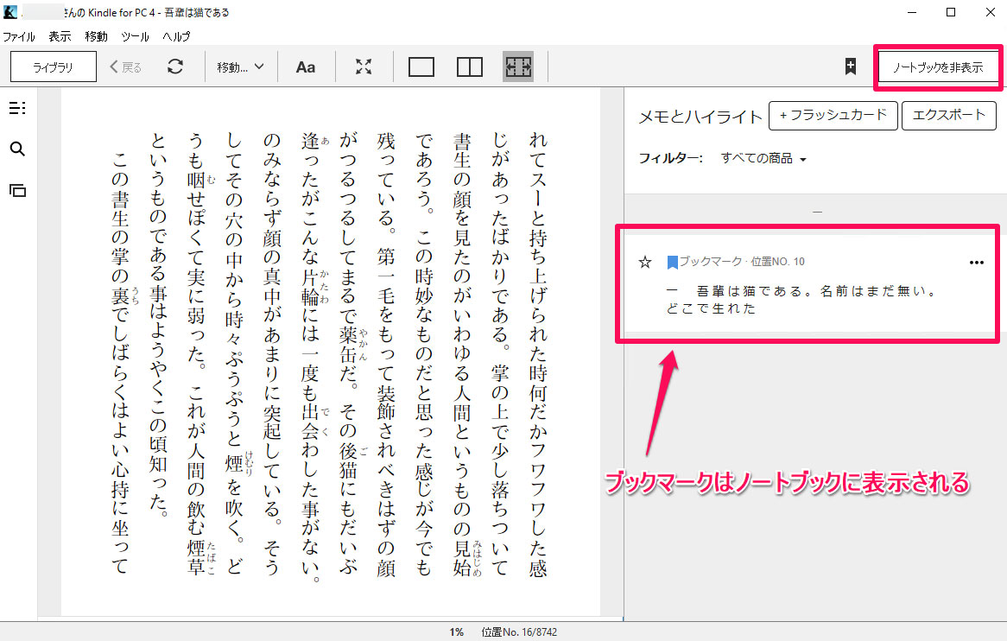Click the ブックマーク · 位置NO. 10 label
This screenshot has height=641, width=1007.
742,262
